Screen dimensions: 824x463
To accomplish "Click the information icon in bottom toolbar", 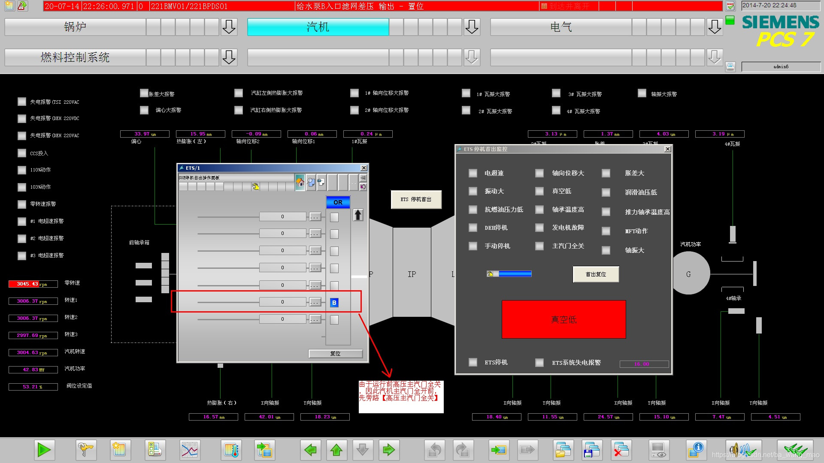I will point(696,450).
